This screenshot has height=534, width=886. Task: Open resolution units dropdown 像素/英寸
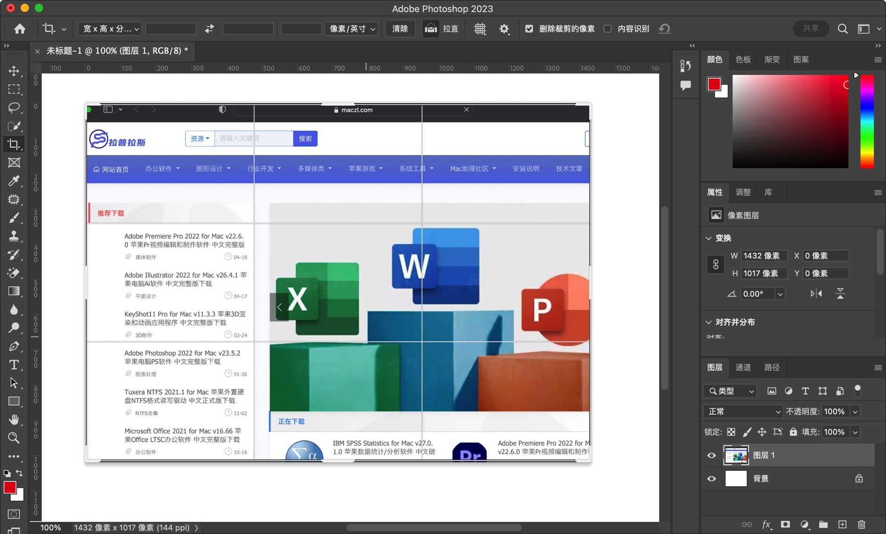click(352, 29)
